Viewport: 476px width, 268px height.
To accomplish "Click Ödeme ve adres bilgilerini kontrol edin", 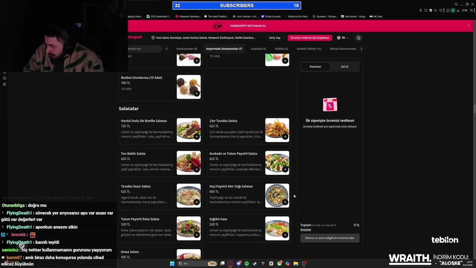I will click(330, 238).
